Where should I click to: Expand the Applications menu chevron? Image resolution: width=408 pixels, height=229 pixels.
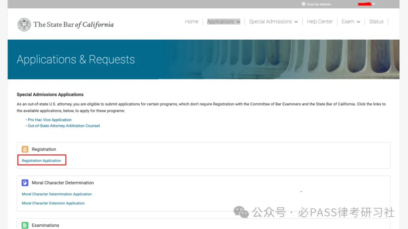(x=238, y=22)
